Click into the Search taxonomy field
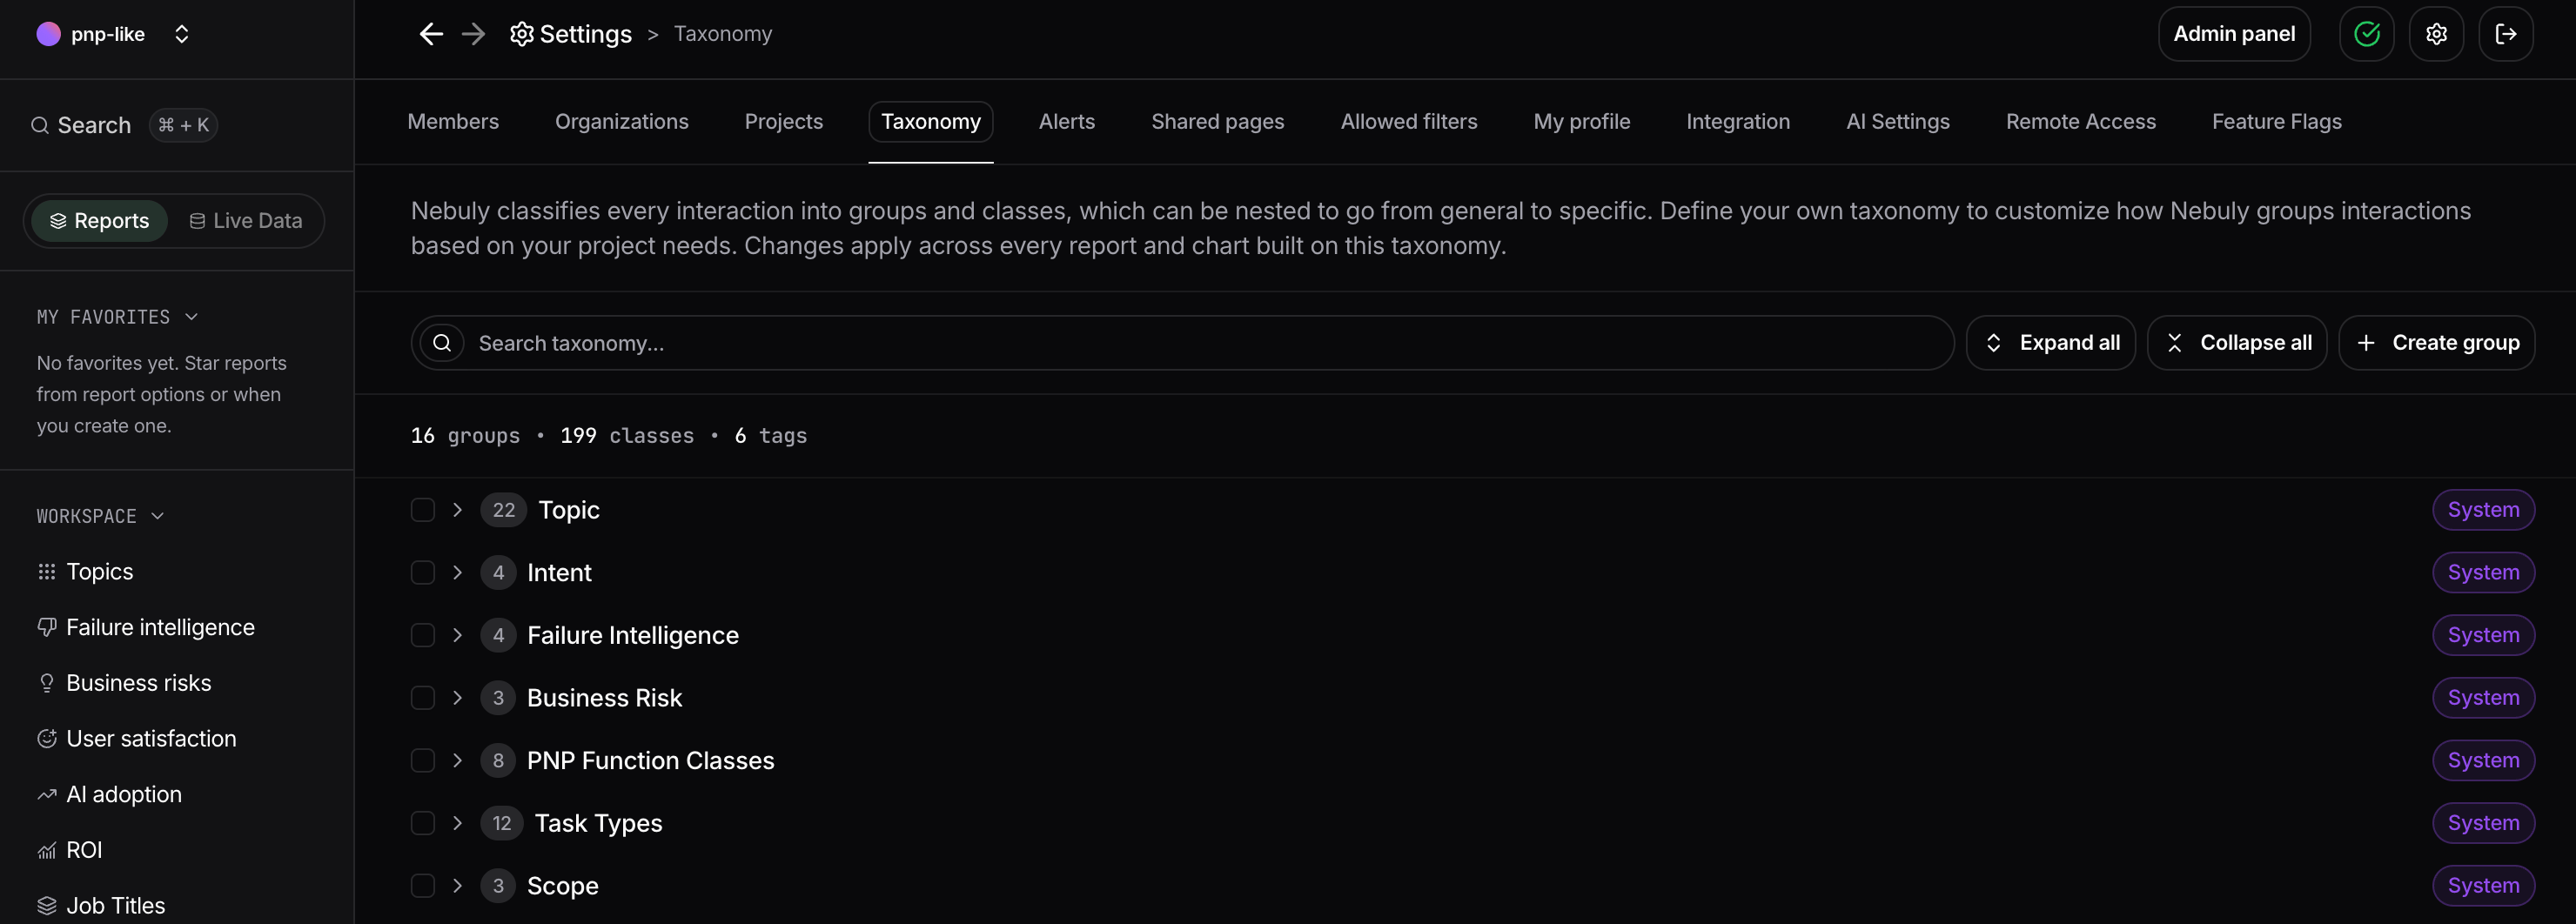 pos(1182,343)
